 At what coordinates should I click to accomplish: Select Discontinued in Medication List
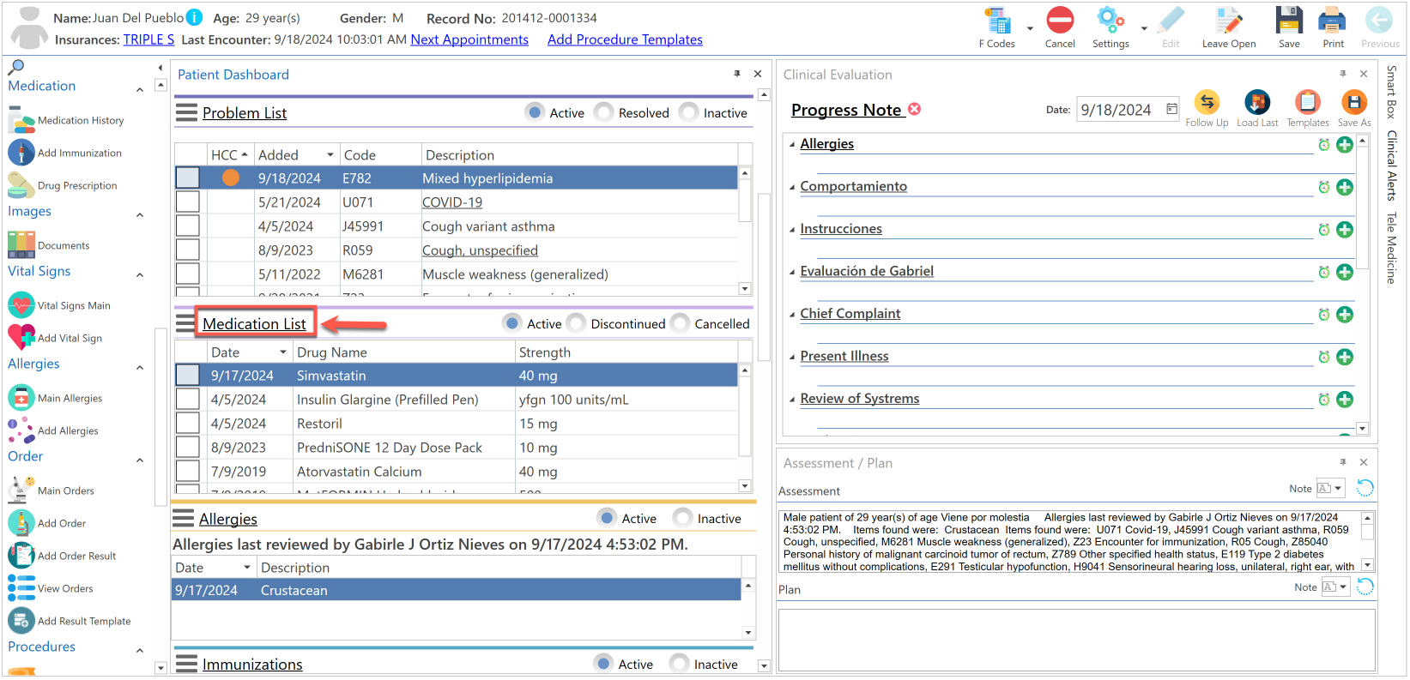point(577,323)
